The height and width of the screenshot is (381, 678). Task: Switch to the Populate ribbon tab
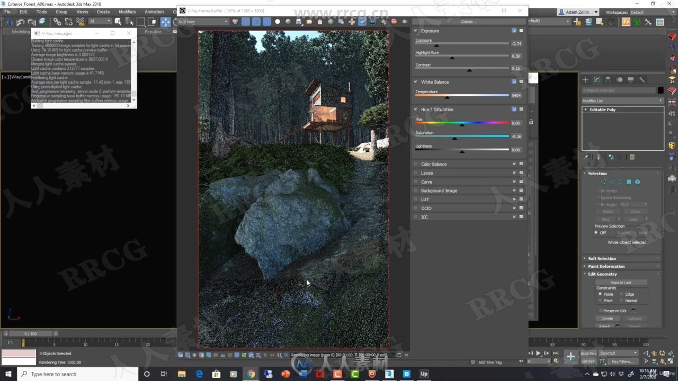point(153,32)
